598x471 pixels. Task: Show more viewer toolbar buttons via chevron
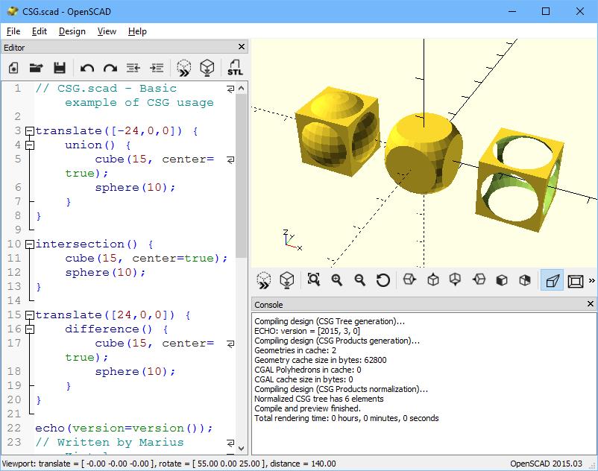tap(592, 280)
